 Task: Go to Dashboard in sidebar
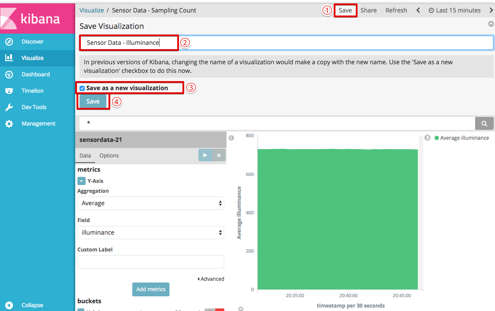click(x=36, y=74)
